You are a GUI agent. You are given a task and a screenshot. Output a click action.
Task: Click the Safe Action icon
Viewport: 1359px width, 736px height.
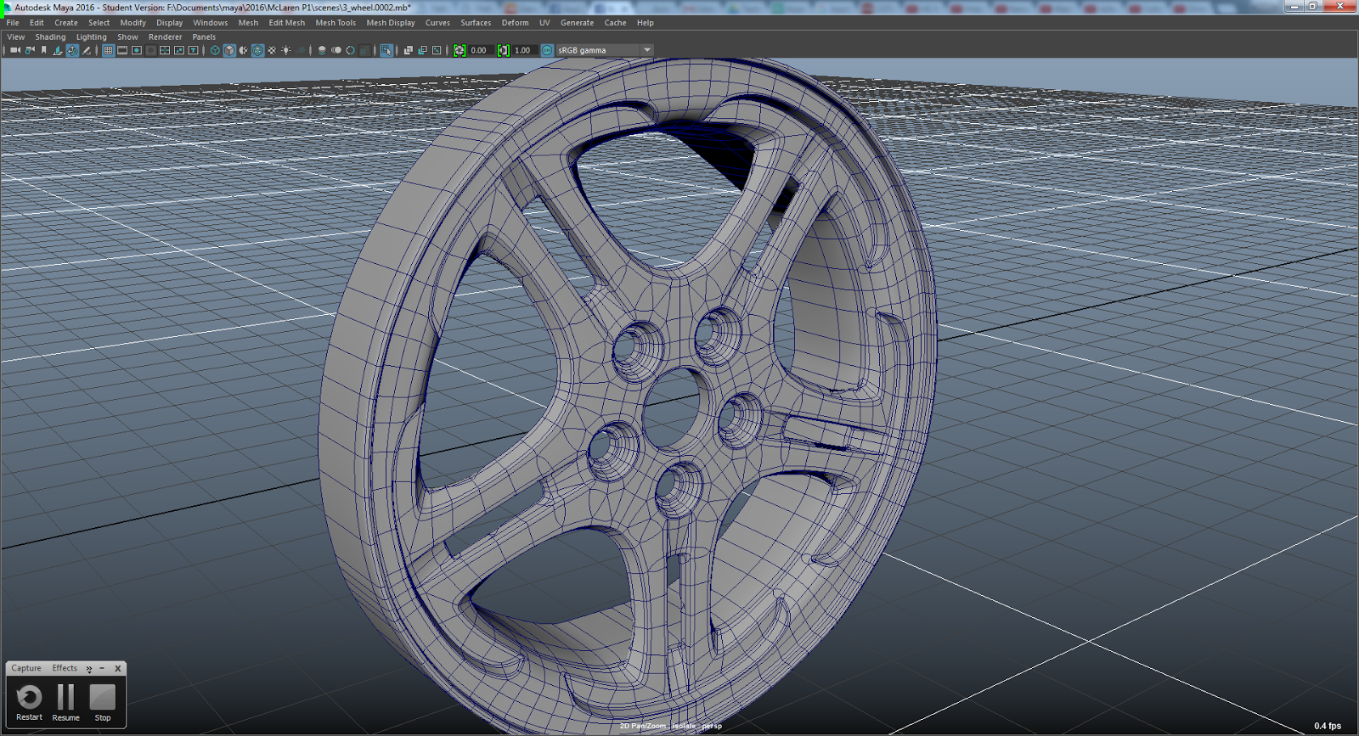179,50
